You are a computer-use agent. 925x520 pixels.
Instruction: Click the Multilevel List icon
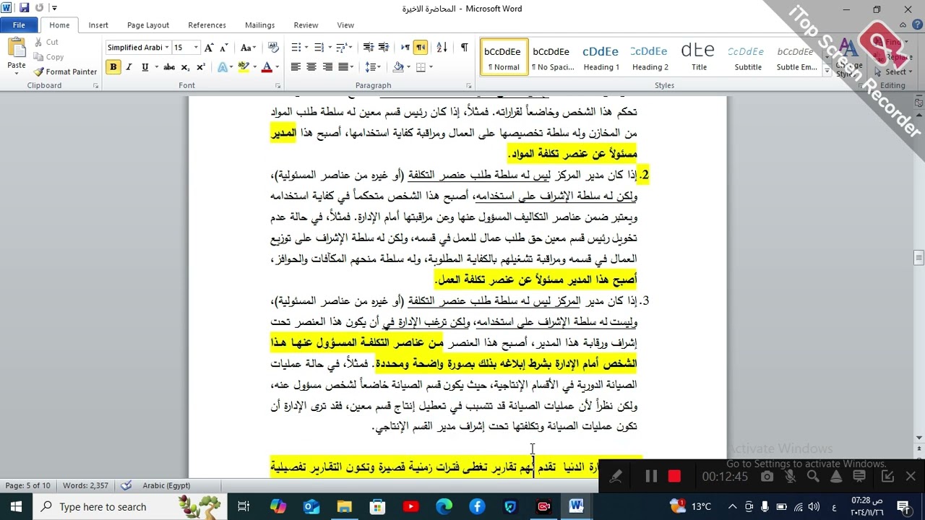342,48
